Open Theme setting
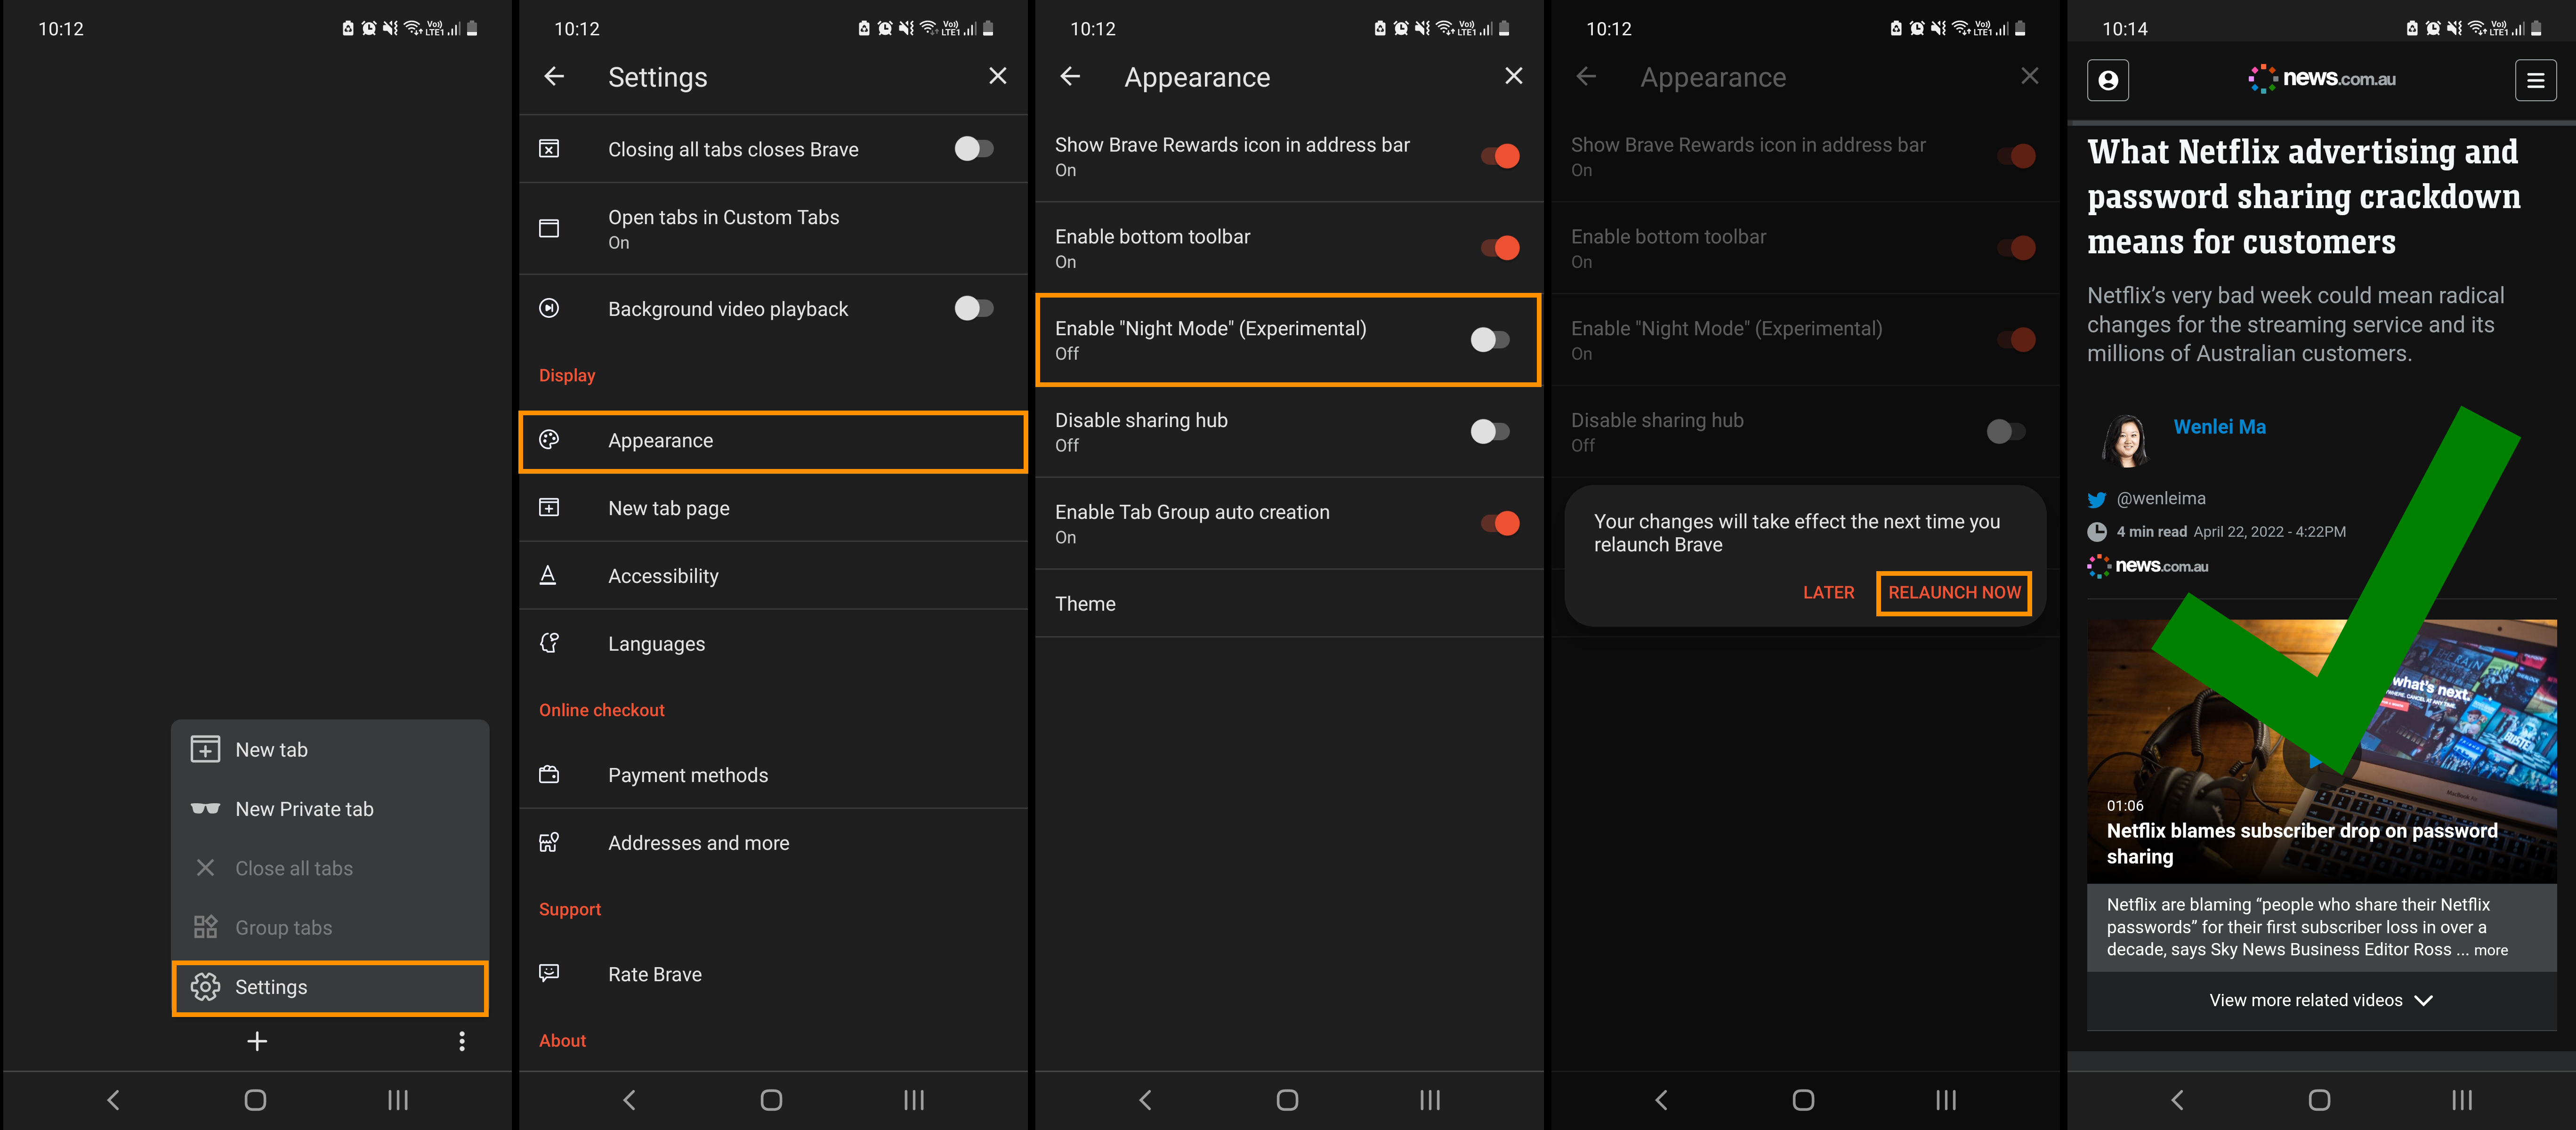The width and height of the screenshot is (2576, 1130). (1289, 604)
